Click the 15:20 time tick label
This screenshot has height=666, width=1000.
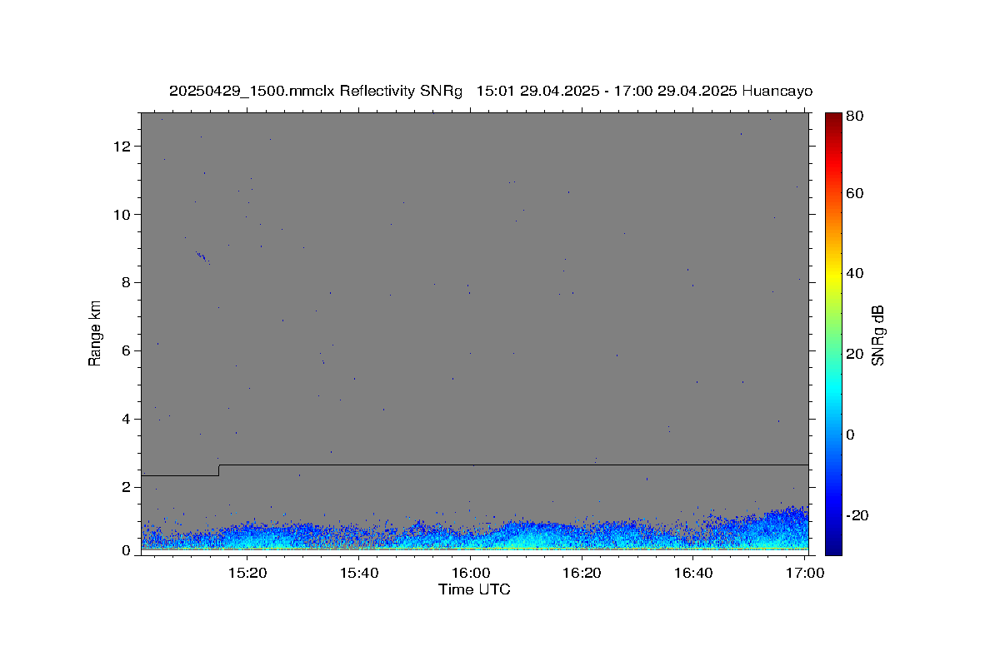click(247, 573)
